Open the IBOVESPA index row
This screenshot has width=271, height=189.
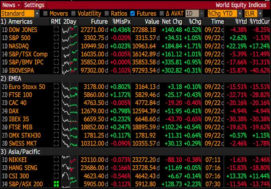tap(21, 71)
